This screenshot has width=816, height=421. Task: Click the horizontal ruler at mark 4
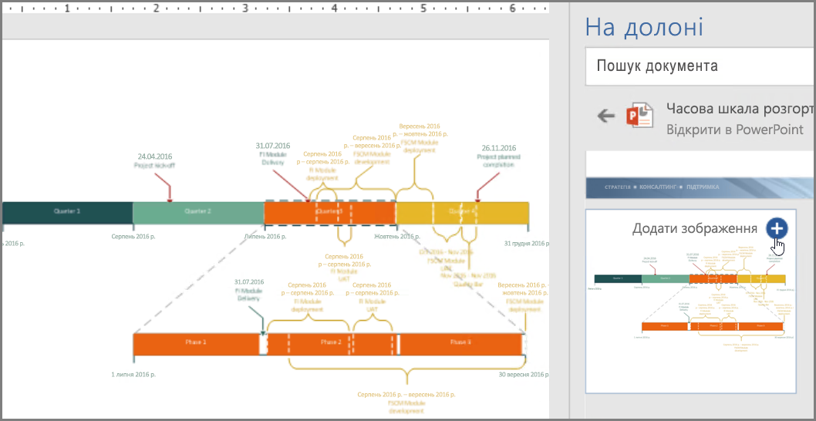(334, 8)
